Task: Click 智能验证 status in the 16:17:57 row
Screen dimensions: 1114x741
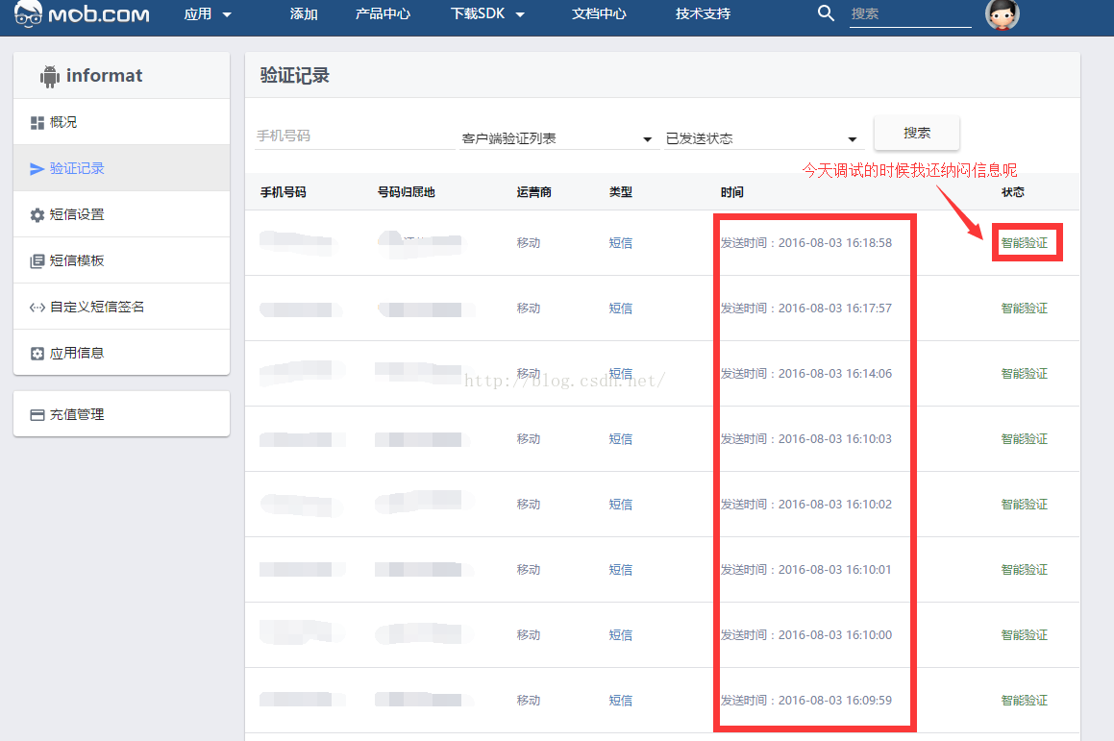Action: 1024,309
